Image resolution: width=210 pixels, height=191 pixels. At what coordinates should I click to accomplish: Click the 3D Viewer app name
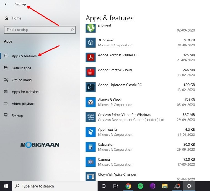coord(106,40)
